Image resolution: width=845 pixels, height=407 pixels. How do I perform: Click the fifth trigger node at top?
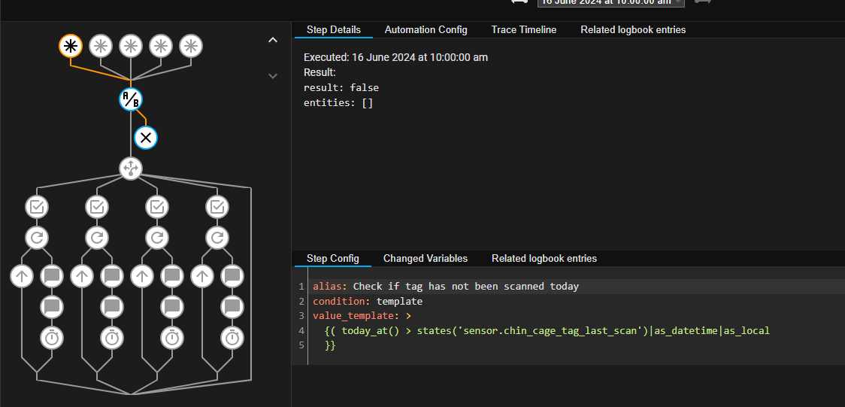point(191,46)
